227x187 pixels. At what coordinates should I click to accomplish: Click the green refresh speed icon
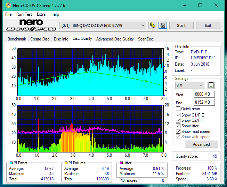[211, 85]
